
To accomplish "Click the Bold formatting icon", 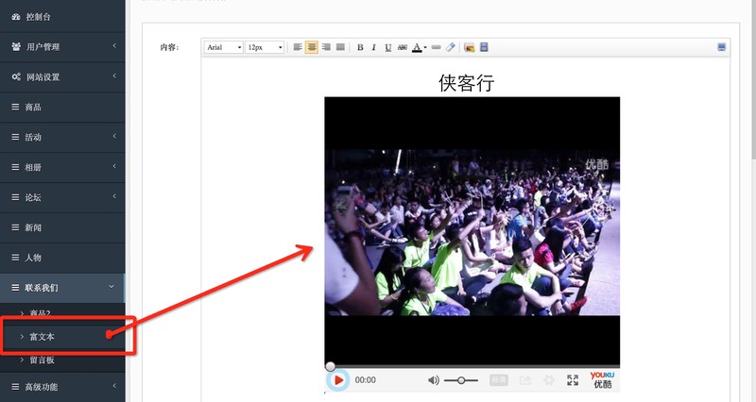I will (x=360, y=47).
